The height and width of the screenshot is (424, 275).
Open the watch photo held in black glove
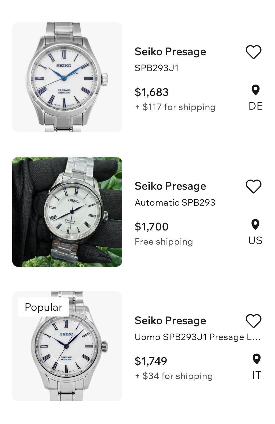[x=67, y=212]
